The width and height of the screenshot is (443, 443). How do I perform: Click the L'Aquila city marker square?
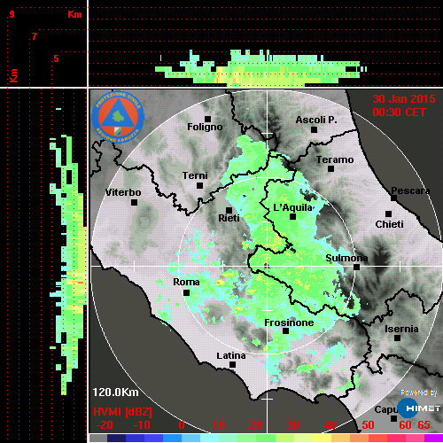(x=292, y=217)
